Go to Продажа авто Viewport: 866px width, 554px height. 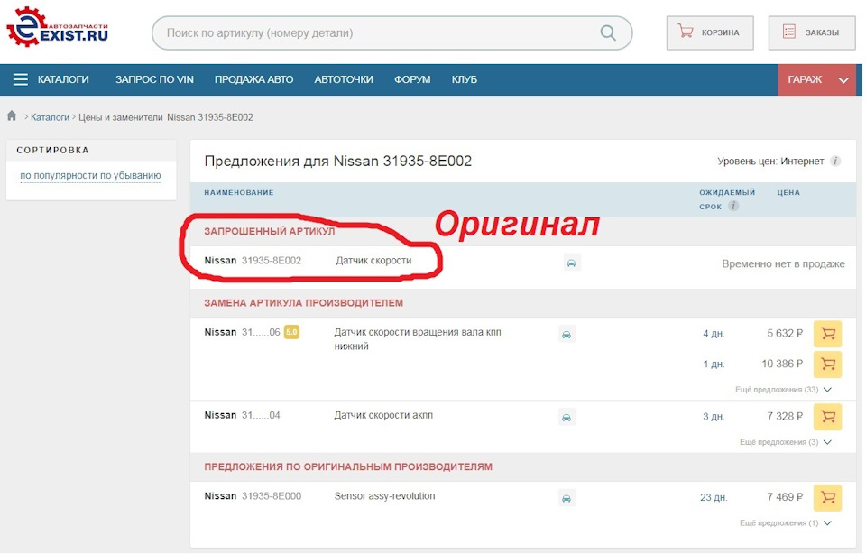254,79
